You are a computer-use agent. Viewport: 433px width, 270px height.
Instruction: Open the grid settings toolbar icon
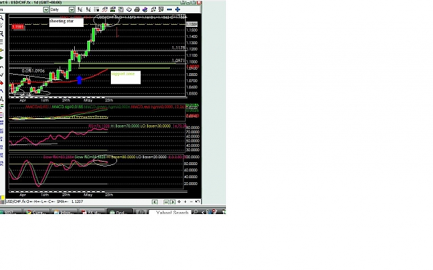96,10
